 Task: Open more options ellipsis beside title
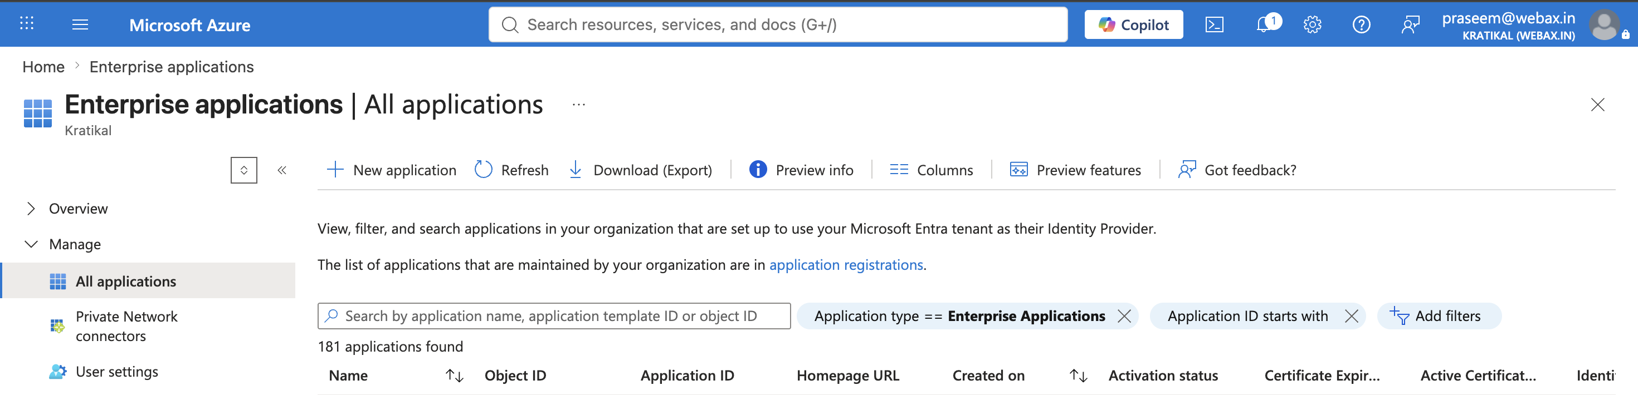(x=578, y=105)
